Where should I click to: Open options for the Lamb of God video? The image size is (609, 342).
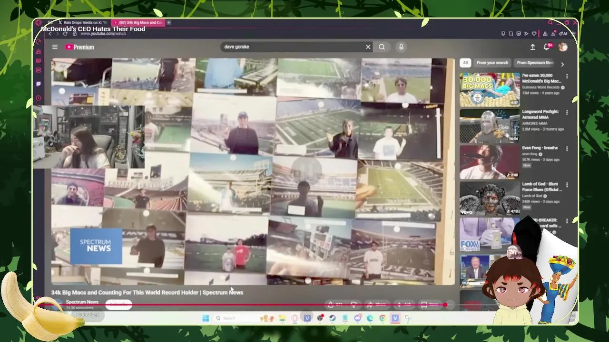(567, 185)
